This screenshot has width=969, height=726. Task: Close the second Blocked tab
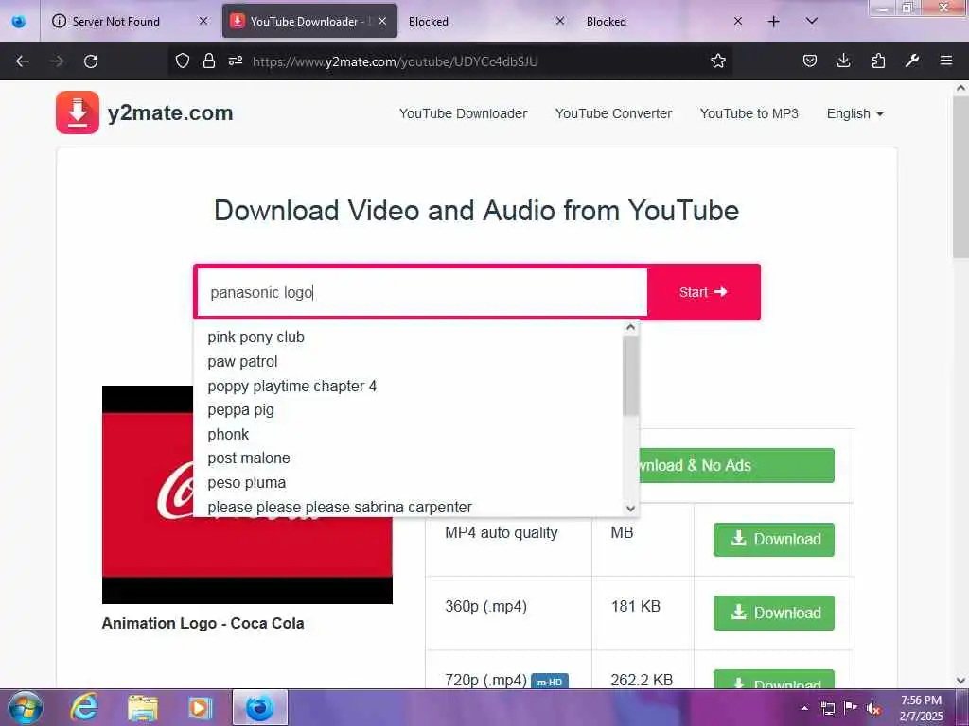tap(738, 21)
